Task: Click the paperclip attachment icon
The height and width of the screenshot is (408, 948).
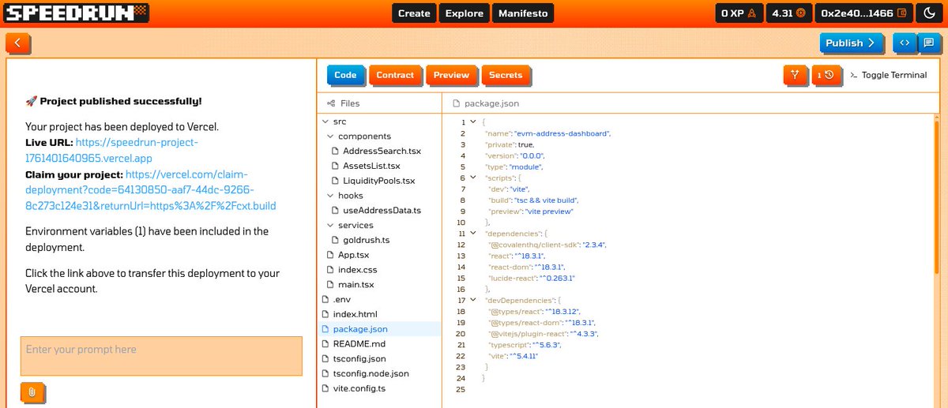Action: tap(32, 392)
